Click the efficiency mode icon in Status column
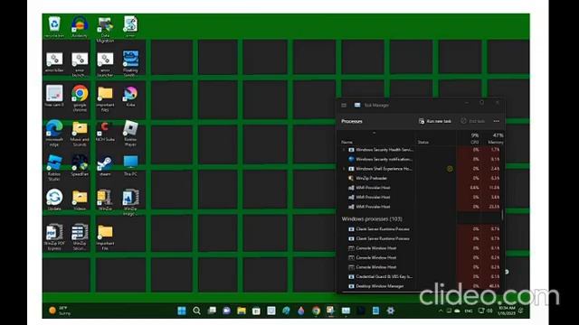This screenshot has height=325, width=579. 450,169
